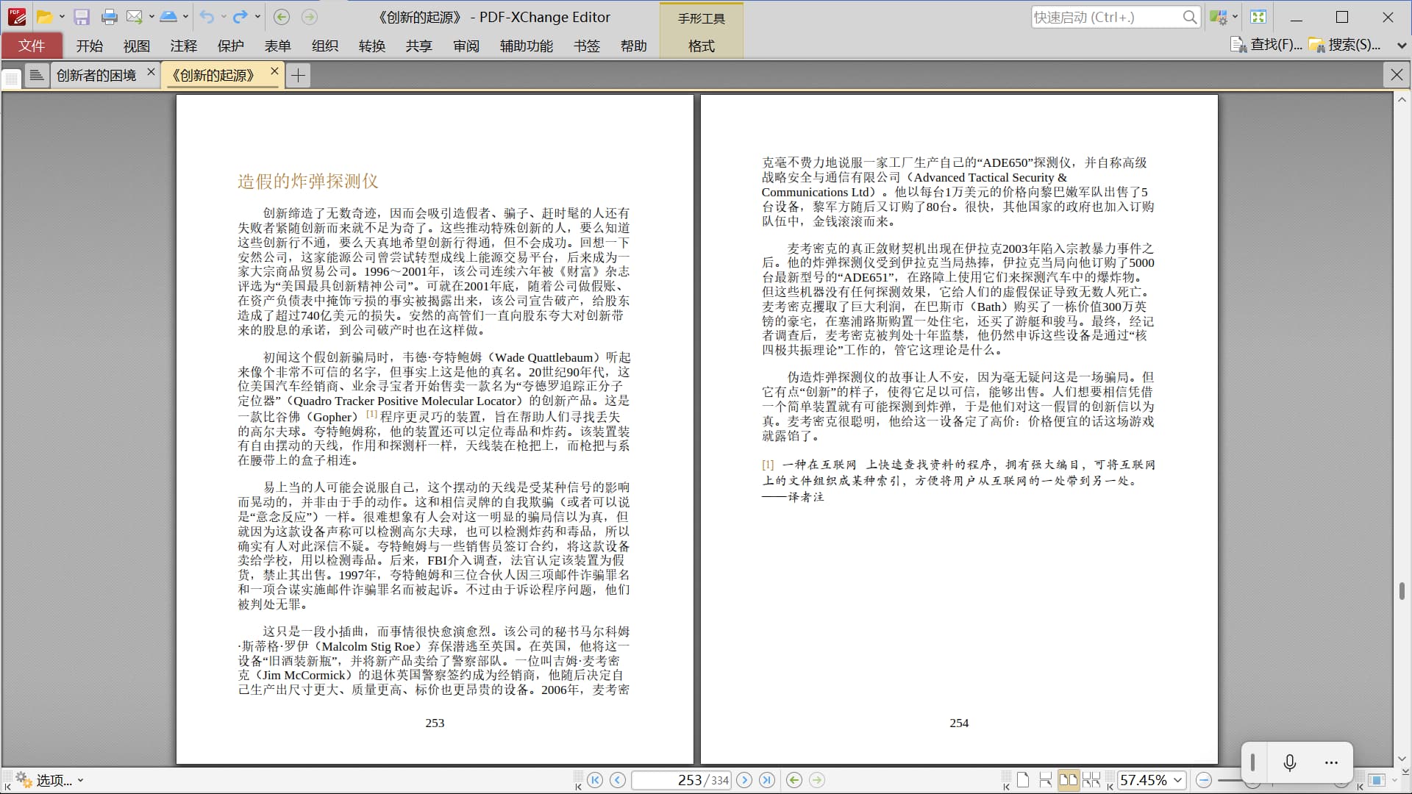Click the Print icon in quick toolbar
This screenshot has width=1412, height=794.
point(109,17)
